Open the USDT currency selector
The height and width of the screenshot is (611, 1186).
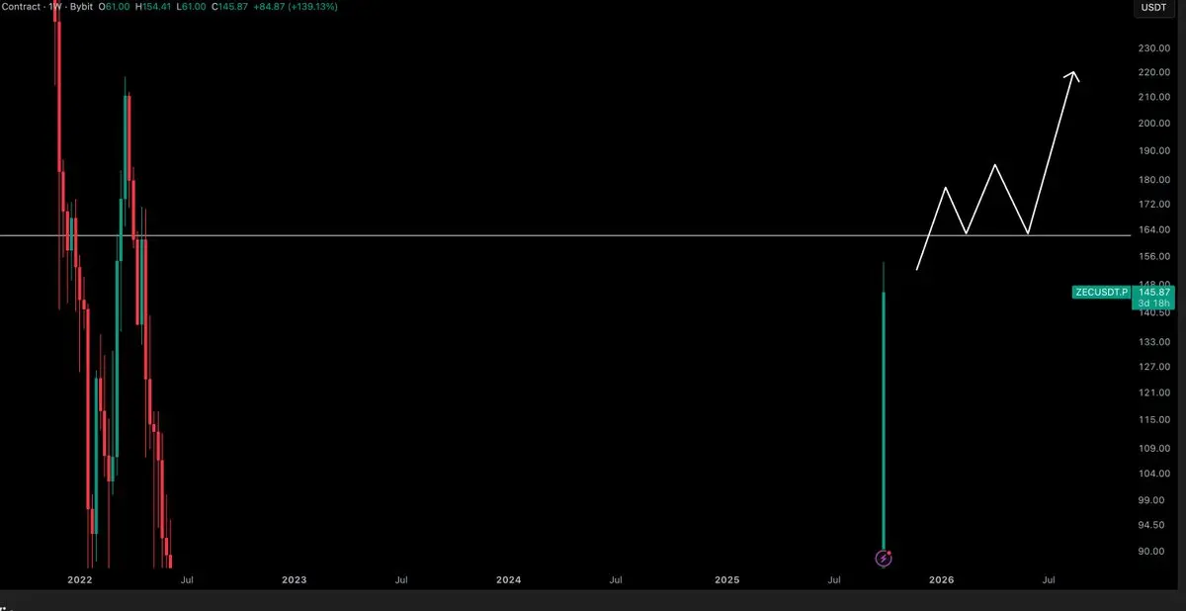click(x=1152, y=7)
